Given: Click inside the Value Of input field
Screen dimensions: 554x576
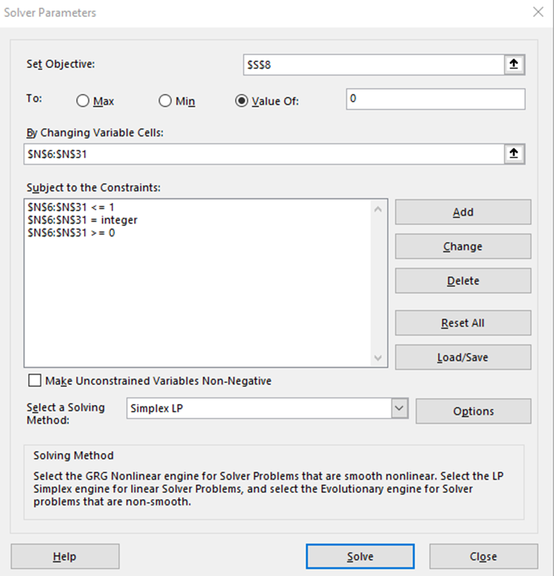Looking at the screenshot, I should [435, 99].
